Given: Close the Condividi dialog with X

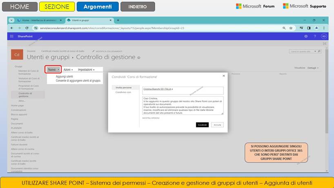Looking at the screenshot, I should pyautogui.click(x=224, y=76).
